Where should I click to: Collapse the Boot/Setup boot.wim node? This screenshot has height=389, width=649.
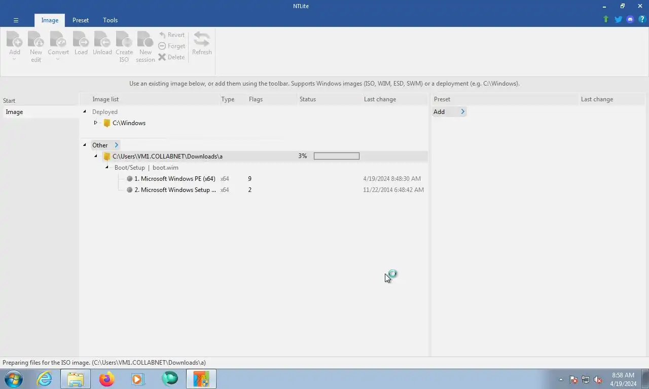coord(107,167)
